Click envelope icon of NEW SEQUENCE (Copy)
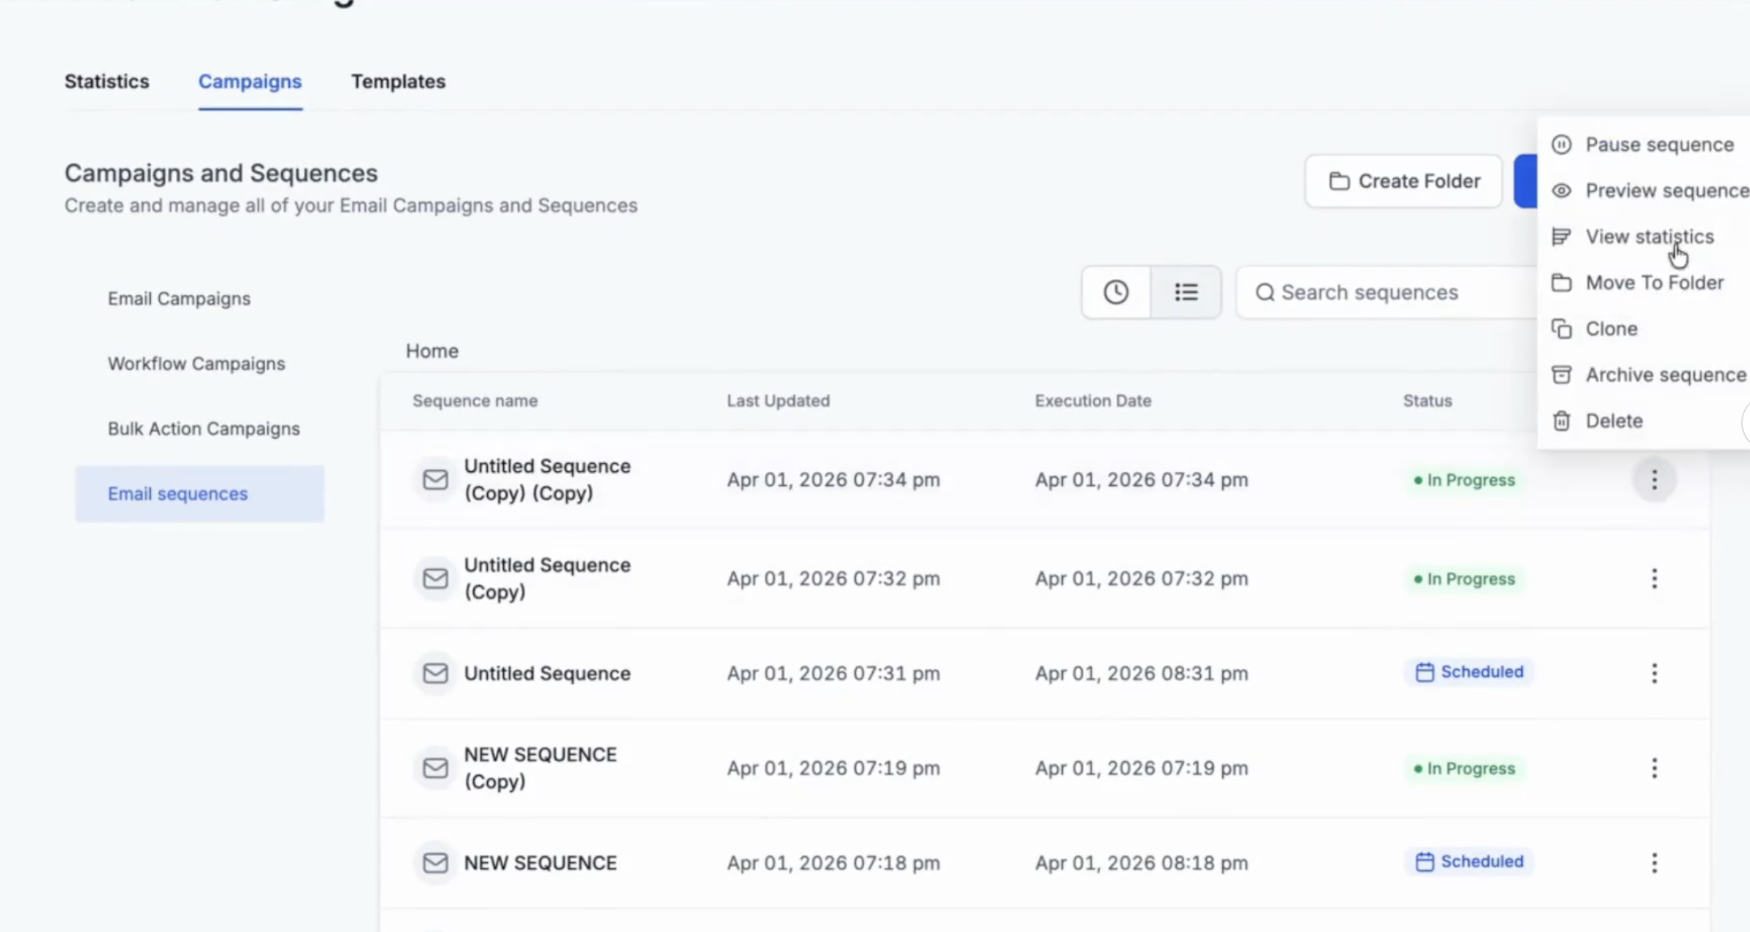The height and width of the screenshot is (932, 1750). [435, 768]
